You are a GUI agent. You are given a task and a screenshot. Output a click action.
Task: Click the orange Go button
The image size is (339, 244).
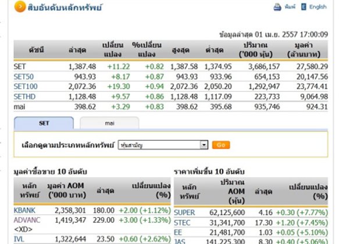(x=221, y=145)
